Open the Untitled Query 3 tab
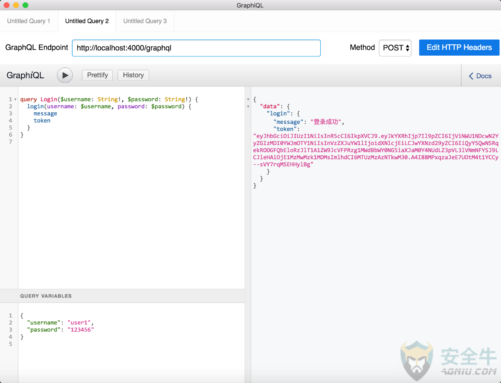This screenshot has height=383, width=501. [x=145, y=21]
